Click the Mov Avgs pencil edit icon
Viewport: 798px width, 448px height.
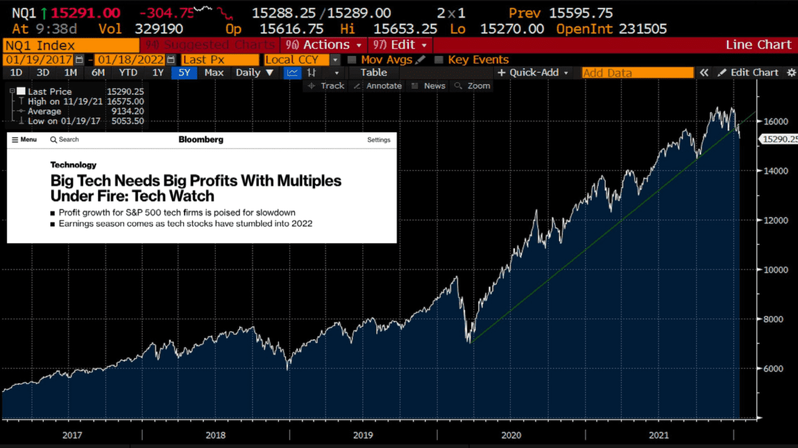(421, 60)
